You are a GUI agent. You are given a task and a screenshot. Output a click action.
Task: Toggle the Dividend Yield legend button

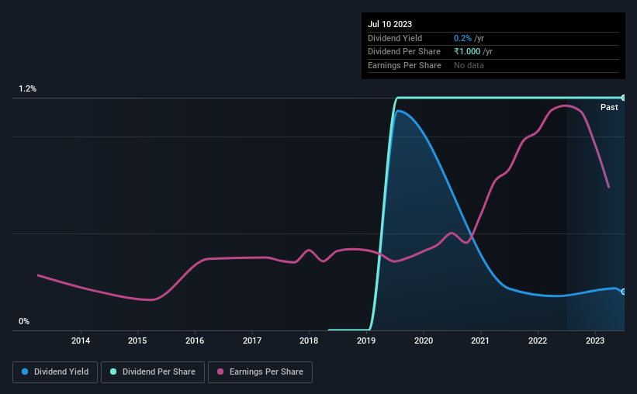[55, 372]
